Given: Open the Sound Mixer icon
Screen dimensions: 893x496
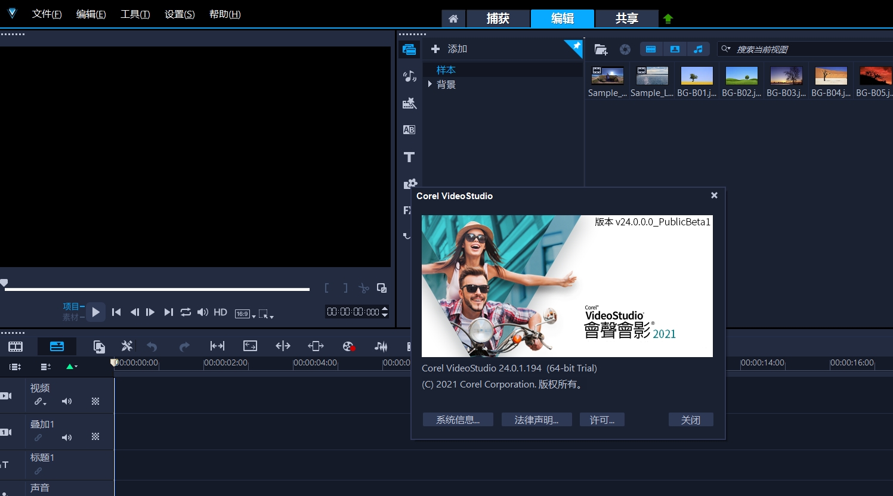Looking at the screenshot, I should [381, 346].
